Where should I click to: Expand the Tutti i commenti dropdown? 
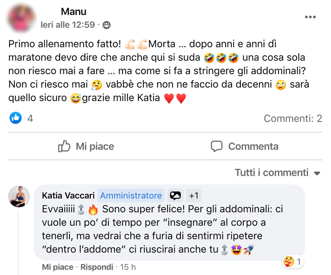point(272,172)
